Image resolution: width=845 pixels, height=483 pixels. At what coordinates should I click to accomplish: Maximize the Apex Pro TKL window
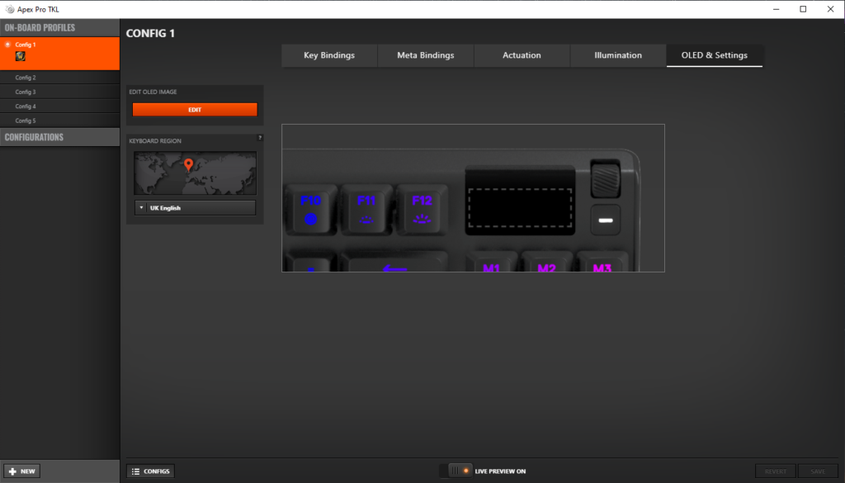(803, 9)
